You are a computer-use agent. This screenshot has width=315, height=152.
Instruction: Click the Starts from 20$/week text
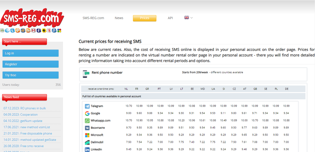point(195,72)
